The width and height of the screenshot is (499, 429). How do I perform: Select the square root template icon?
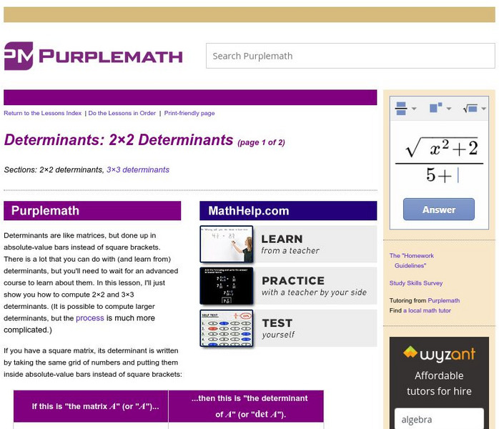coord(470,109)
